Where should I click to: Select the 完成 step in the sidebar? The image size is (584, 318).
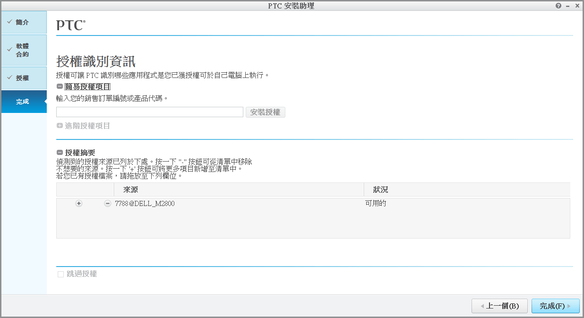(24, 101)
